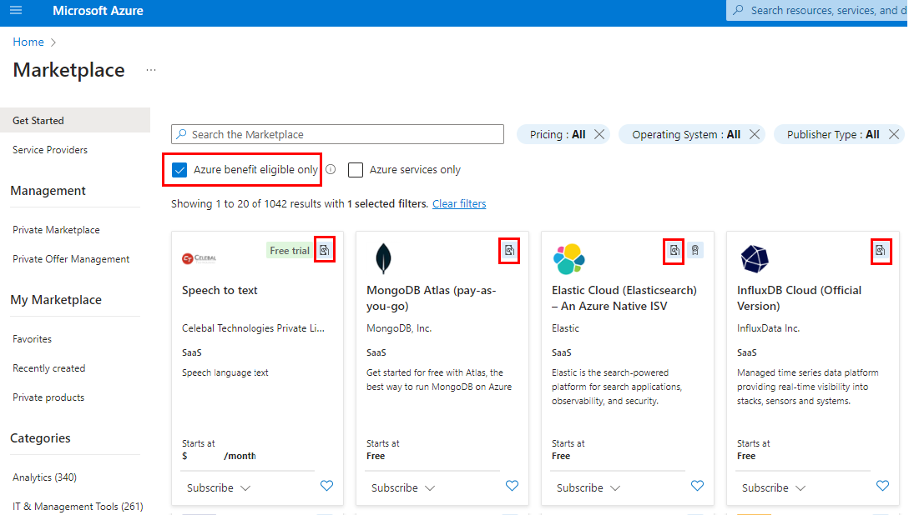Focus the top Search resources, services field
Screen dimensions: 909x515
coord(817,10)
